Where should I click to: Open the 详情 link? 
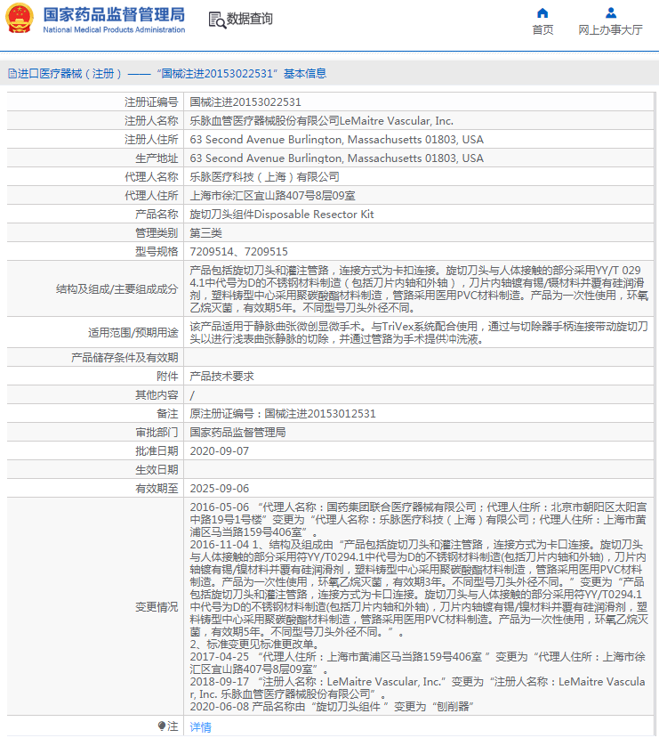tap(200, 727)
